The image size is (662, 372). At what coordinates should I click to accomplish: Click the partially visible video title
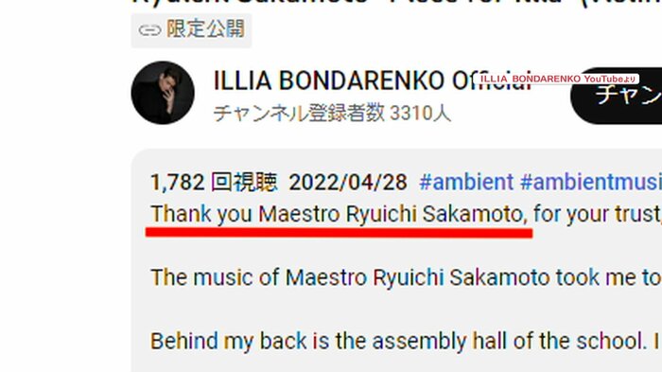(397, 3)
